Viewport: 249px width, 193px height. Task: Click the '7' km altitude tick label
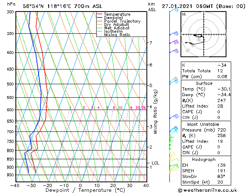pos(151,42)
